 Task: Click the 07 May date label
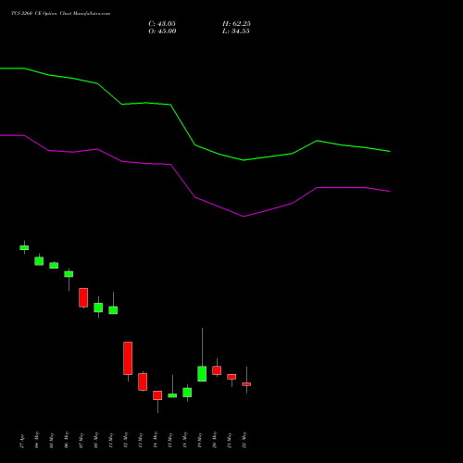[x=81, y=440]
